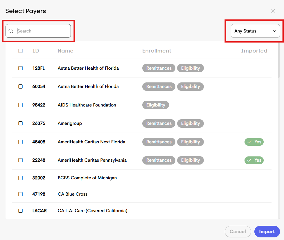Click the CA Blue Cross name
Screen dimensions: 284x240
point(73,194)
